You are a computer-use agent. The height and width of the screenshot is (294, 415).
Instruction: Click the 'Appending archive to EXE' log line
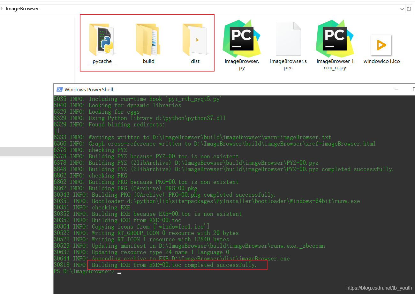172,259
